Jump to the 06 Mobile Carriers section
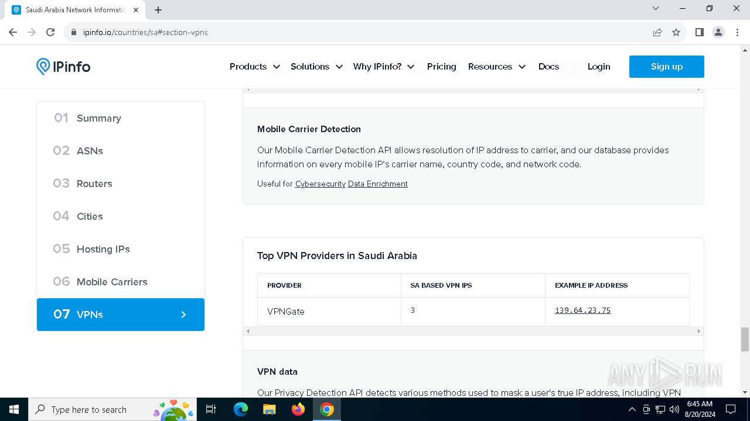 click(121, 282)
